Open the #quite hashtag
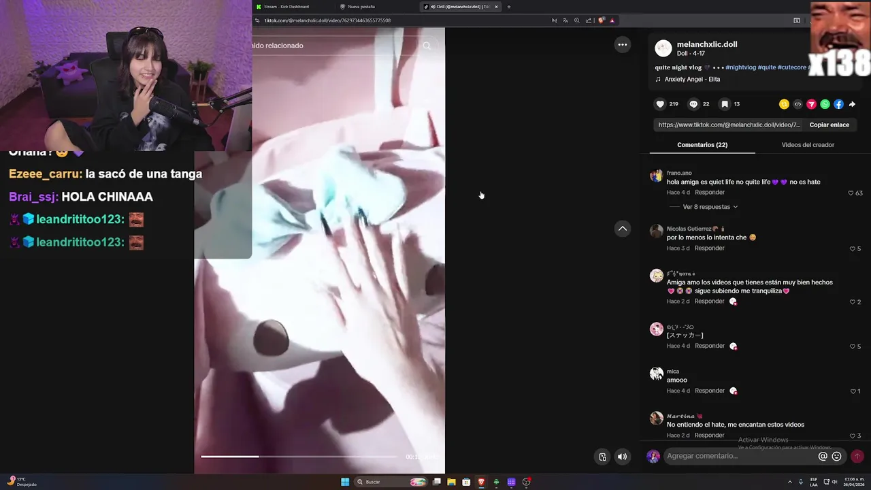Image resolution: width=871 pixels, height=490 pixels. coord(766,67)
